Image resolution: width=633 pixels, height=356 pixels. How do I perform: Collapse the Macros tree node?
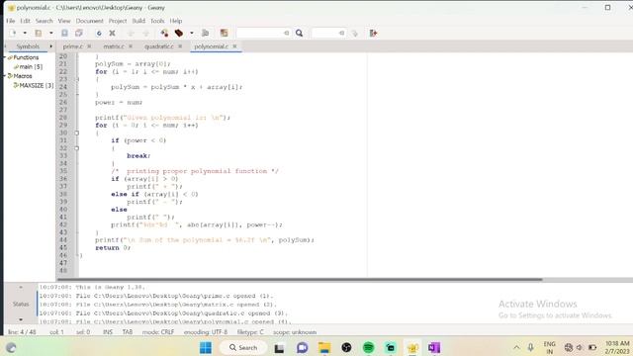coord(5,76)
